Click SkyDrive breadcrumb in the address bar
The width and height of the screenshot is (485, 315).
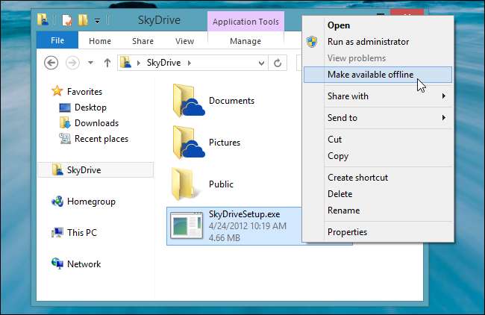point(163,63)
